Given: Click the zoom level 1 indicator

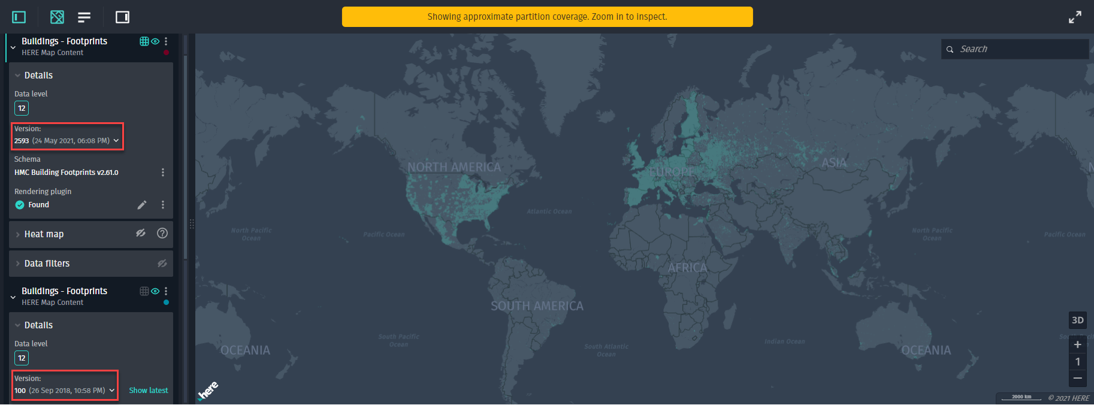Looking at the screenshot, I should pos(1077,361).
